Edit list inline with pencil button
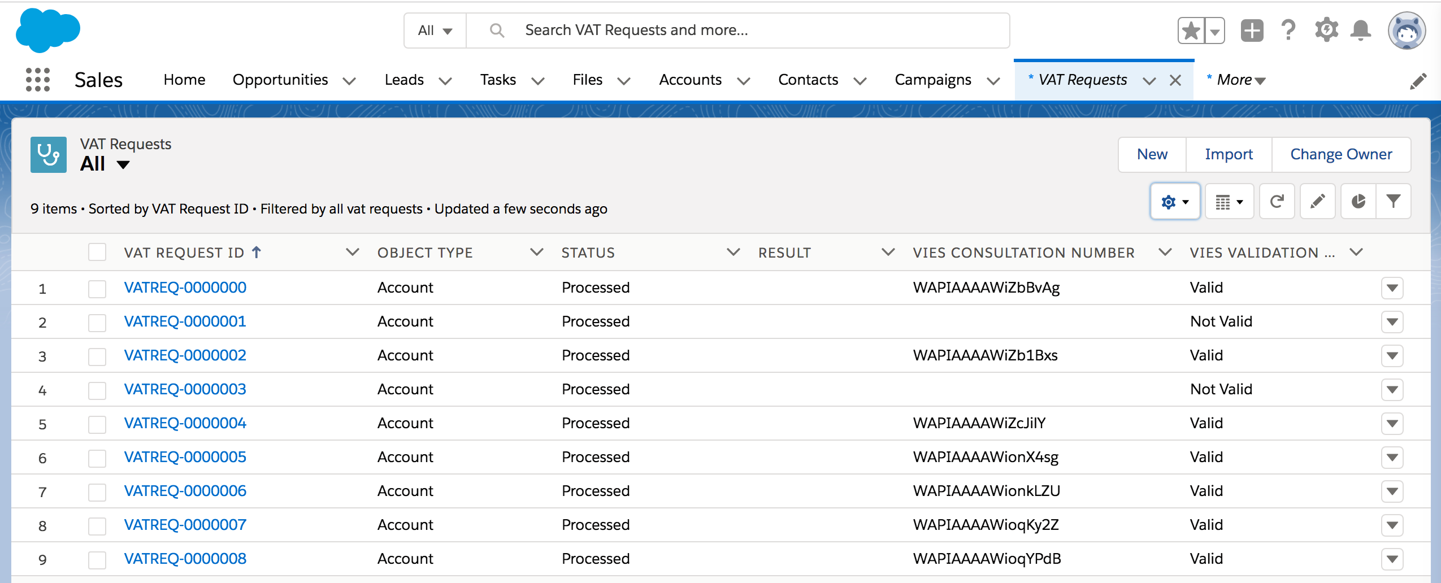 tap(1317, 201)
